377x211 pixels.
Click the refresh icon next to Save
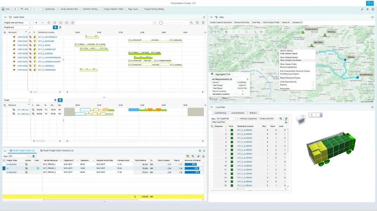click(x=15, y=9)
